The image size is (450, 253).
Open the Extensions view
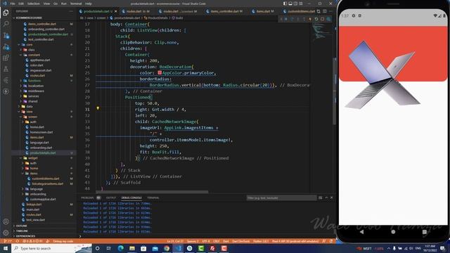coord(6,58)
